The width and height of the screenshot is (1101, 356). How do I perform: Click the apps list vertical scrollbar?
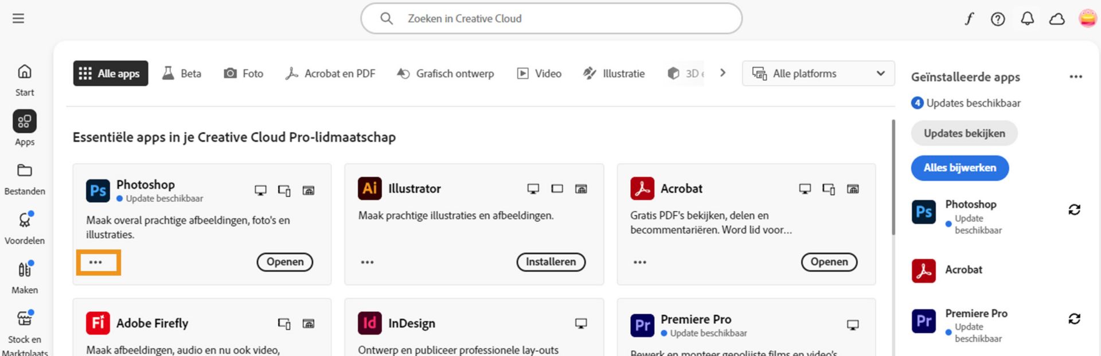(x=893, y=177)
